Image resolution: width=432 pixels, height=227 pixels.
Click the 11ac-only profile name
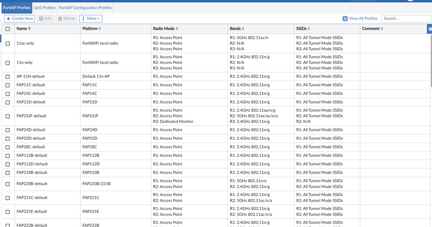tap(25, 43)
